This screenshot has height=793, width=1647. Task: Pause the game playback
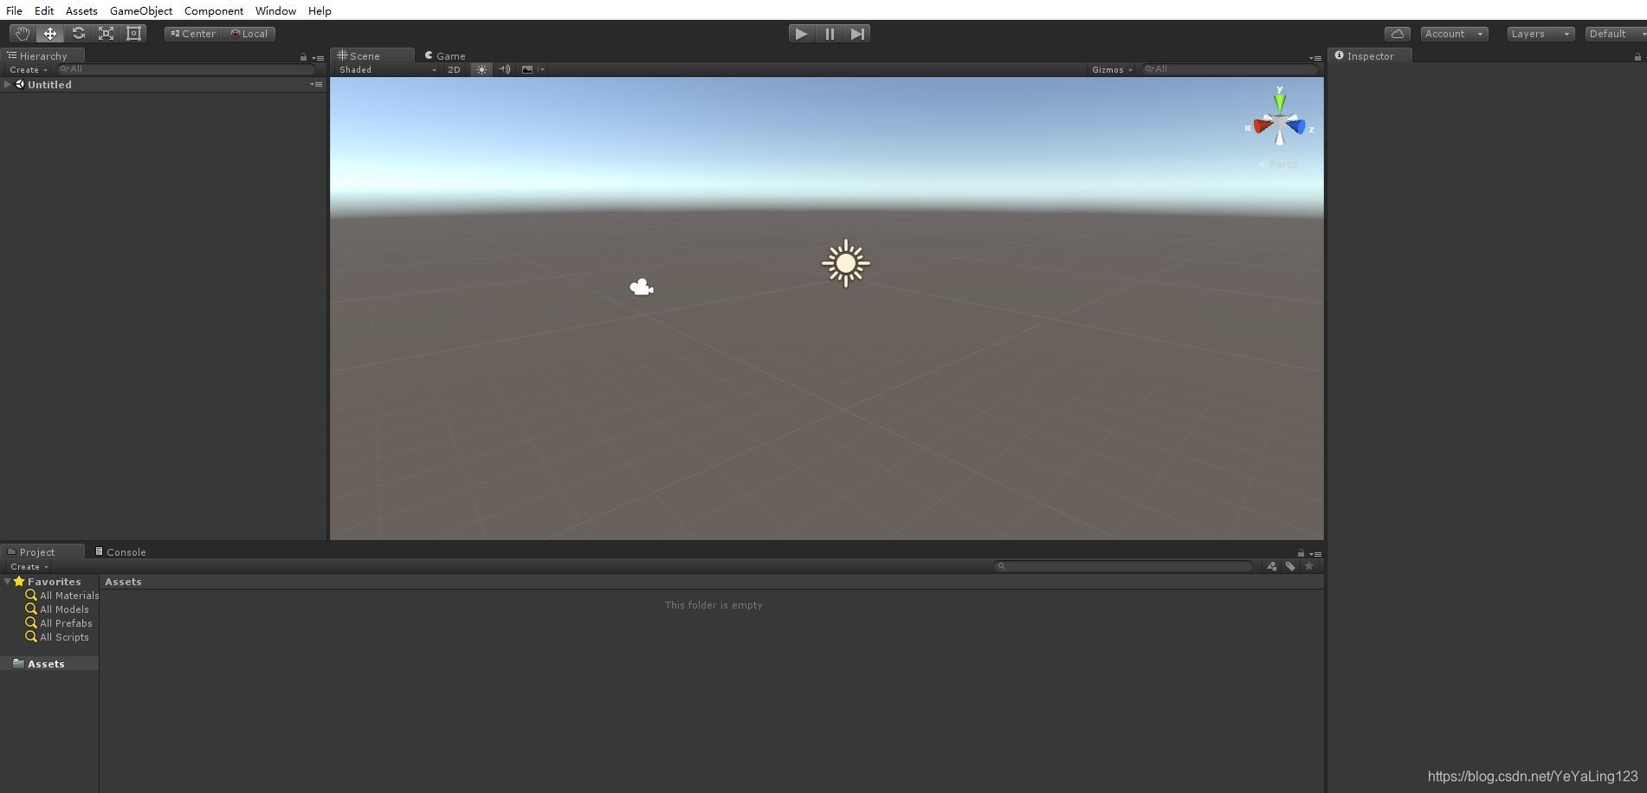830,34
